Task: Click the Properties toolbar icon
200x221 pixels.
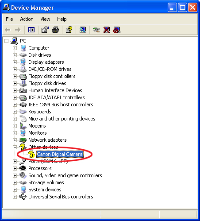Action: (x=45, y=30)
